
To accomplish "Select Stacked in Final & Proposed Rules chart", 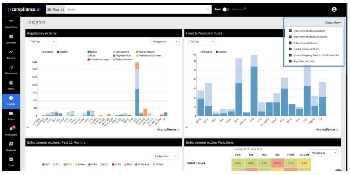I will pyautogui.click(x=217, y=52).
